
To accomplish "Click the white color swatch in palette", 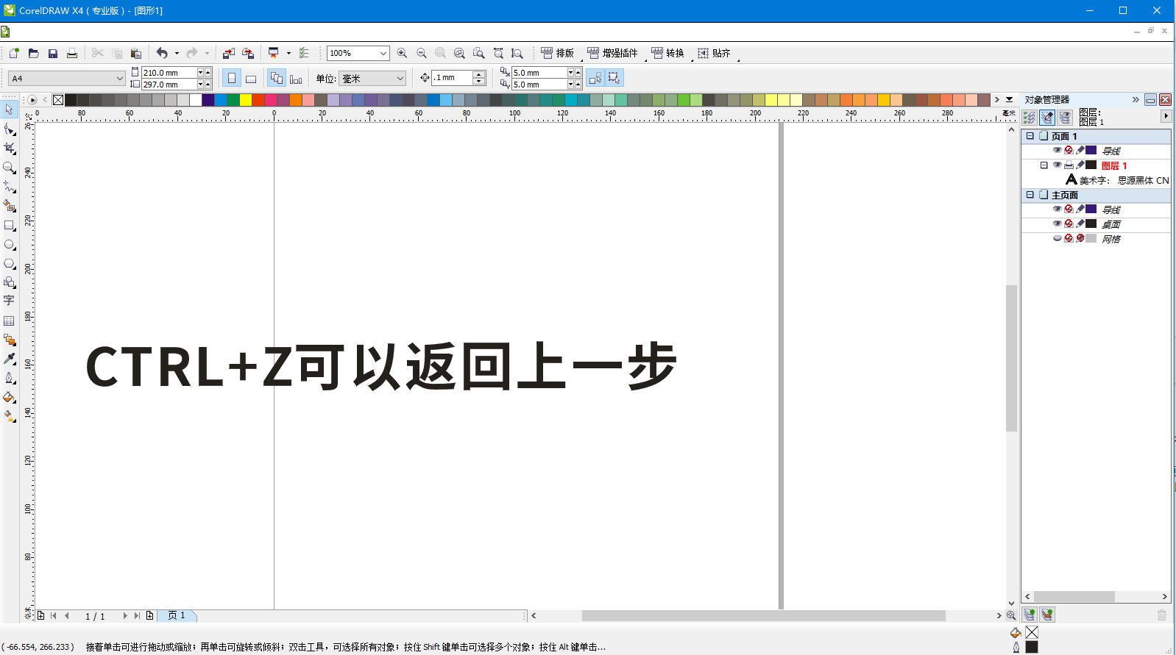I will [x=196, y=100].
